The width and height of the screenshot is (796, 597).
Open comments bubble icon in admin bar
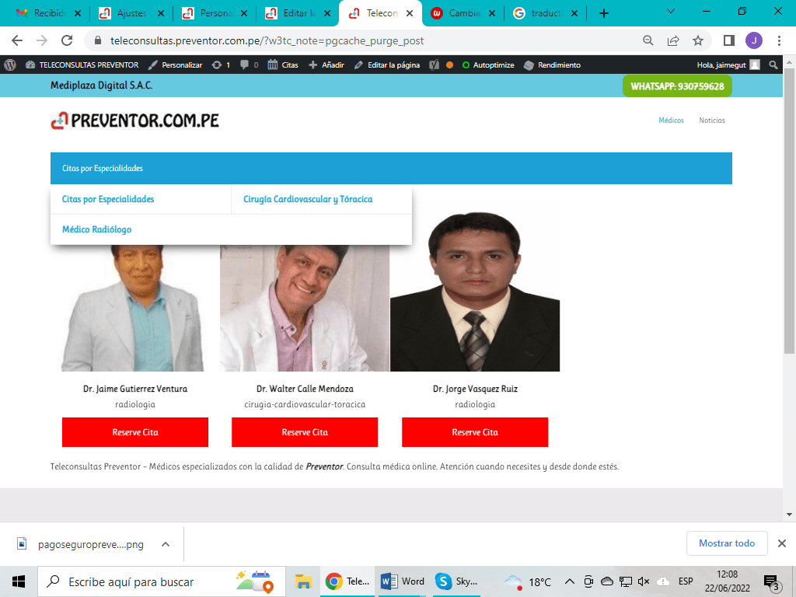click(x=249, y=65)
